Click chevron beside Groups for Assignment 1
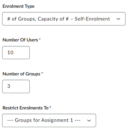 pyautogui.click(x=89, y=120)
